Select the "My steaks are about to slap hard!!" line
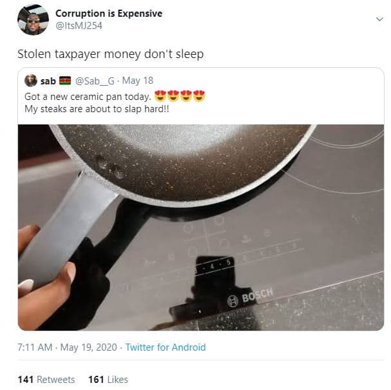 click(x=93, y=108)
